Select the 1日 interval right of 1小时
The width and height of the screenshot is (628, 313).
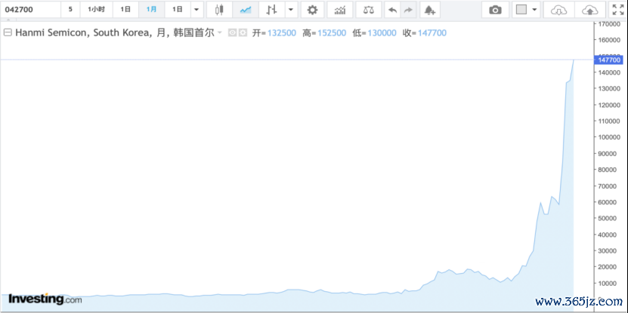point(125,10)
